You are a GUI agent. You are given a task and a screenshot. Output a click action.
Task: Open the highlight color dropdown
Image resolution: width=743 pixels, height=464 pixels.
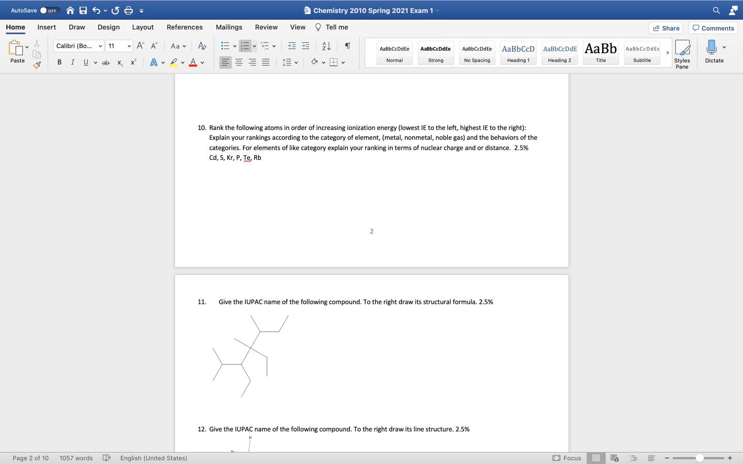coord(182,62)
